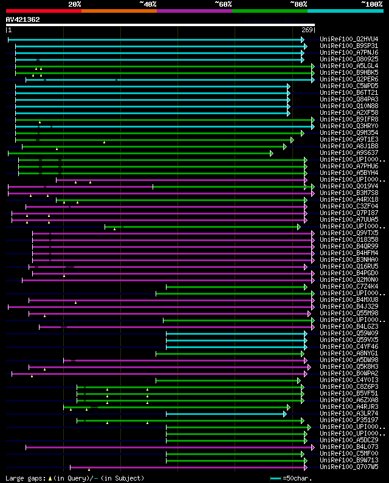Select the UniRef100_A7UUA5 label
389x483 pixels.
point(349,220)
